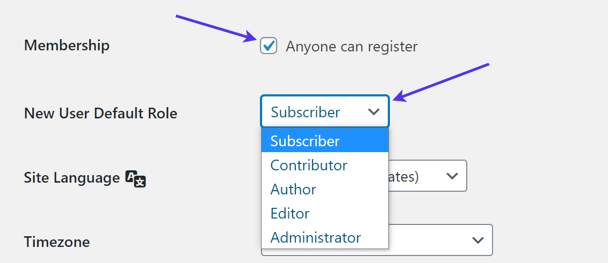The image size is (608, 263).
Task: Click the Site Language dropdown chevron
Action: (x=452, y=176)
